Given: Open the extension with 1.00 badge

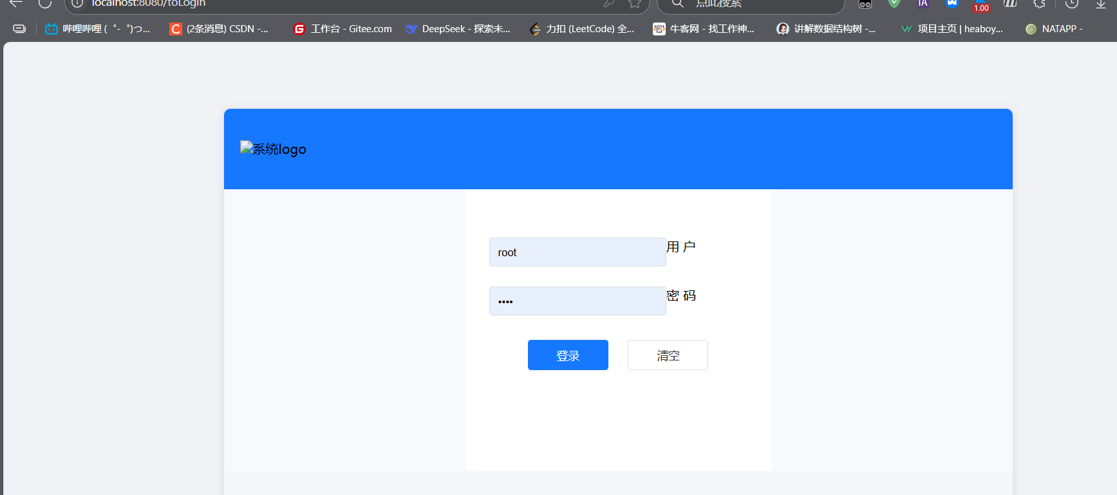Looking at the screenshot, I should click(x=981, y=5).
